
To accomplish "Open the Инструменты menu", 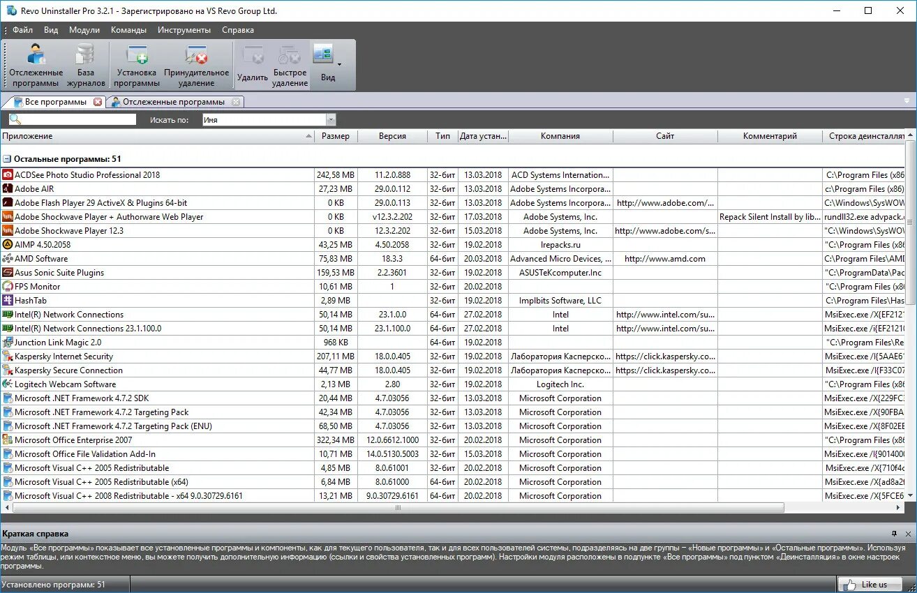I will (x=184, y=30).
